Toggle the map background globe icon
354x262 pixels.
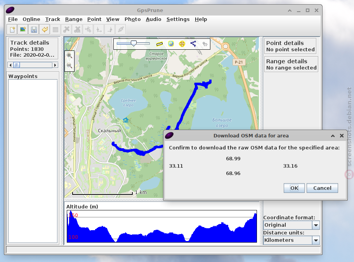(x=171, y=44)
